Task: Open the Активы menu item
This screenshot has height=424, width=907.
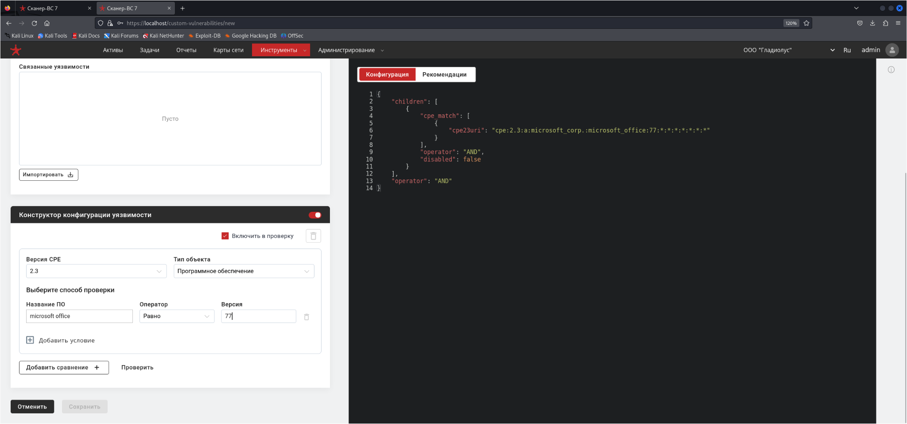Action: pos(113,50)
